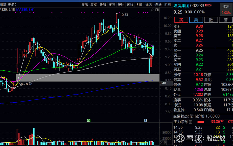
Task: Click the 最高 9.52 high value
Action: pyautogui.click(x=199, y=80)
